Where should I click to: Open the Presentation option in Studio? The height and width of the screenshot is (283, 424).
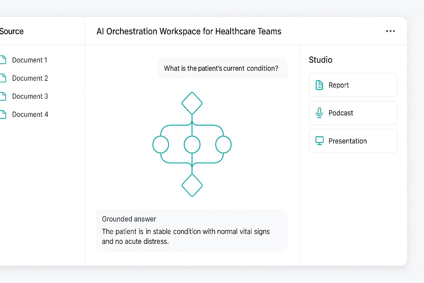click(353, 141)
